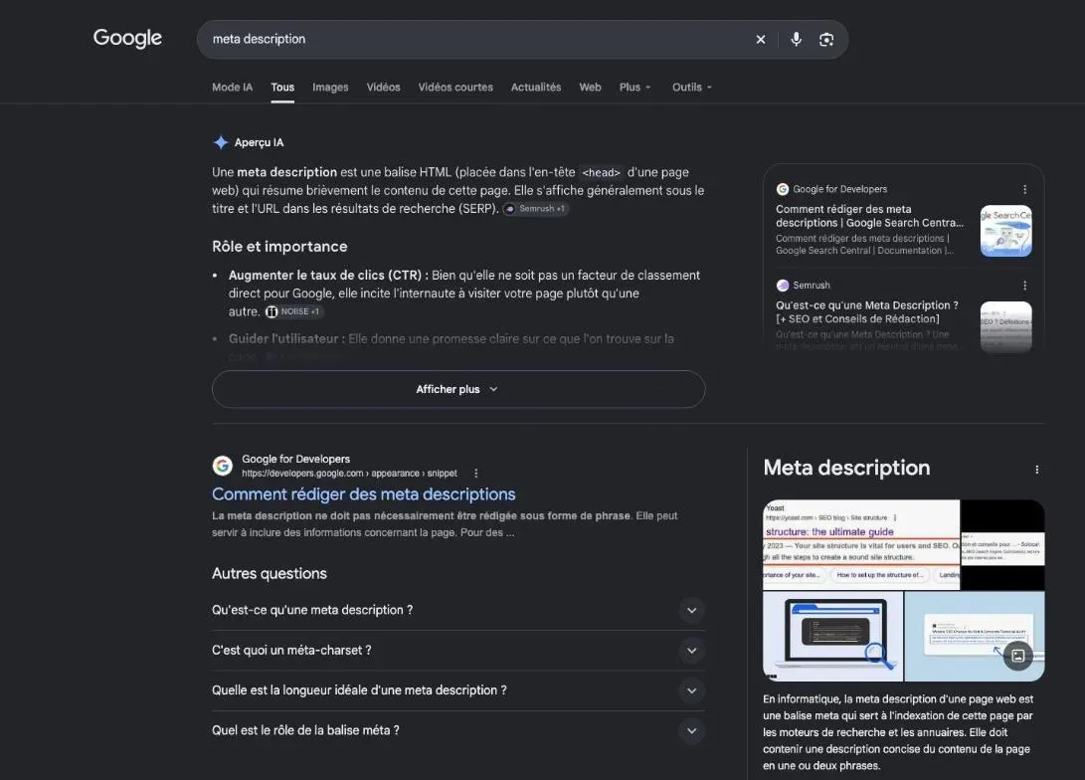Open image gallery icon on knowledge panel
The height and width of the screenshot is (780, 1085).
click(x=1018, y=656)
